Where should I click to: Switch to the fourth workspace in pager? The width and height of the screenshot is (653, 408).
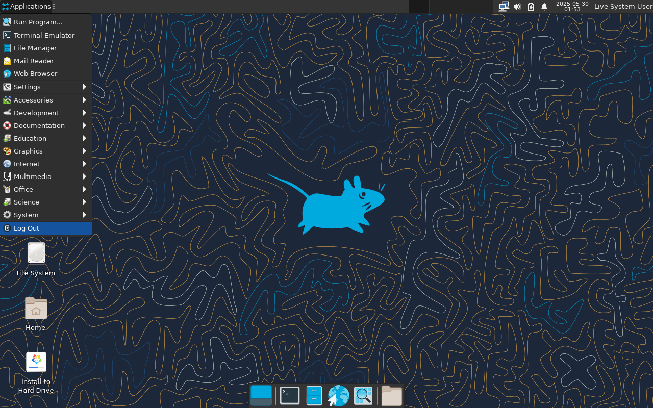(x=481, y=7)
